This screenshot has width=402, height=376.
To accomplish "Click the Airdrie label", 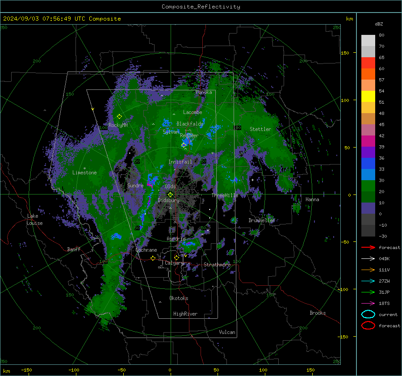I will (176, 239).
